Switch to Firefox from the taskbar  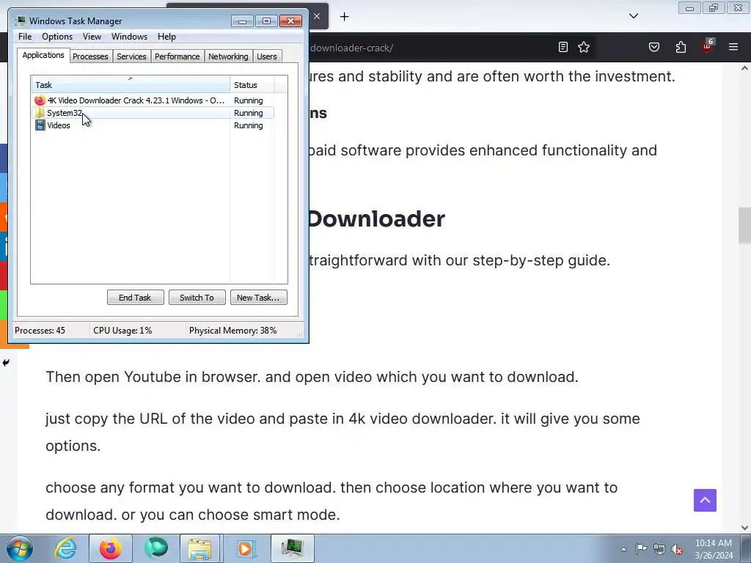point(110,548)
